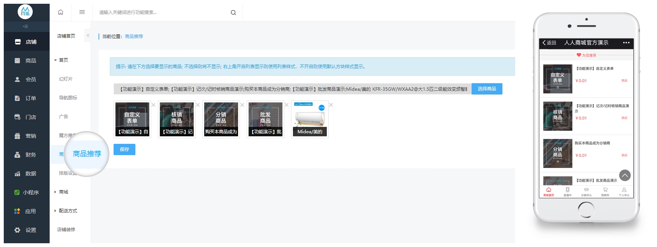Viewport: 657px width, 247px height.
Task: Remove the 自定义表单 product thumbnail
Action: pos(153,105)
